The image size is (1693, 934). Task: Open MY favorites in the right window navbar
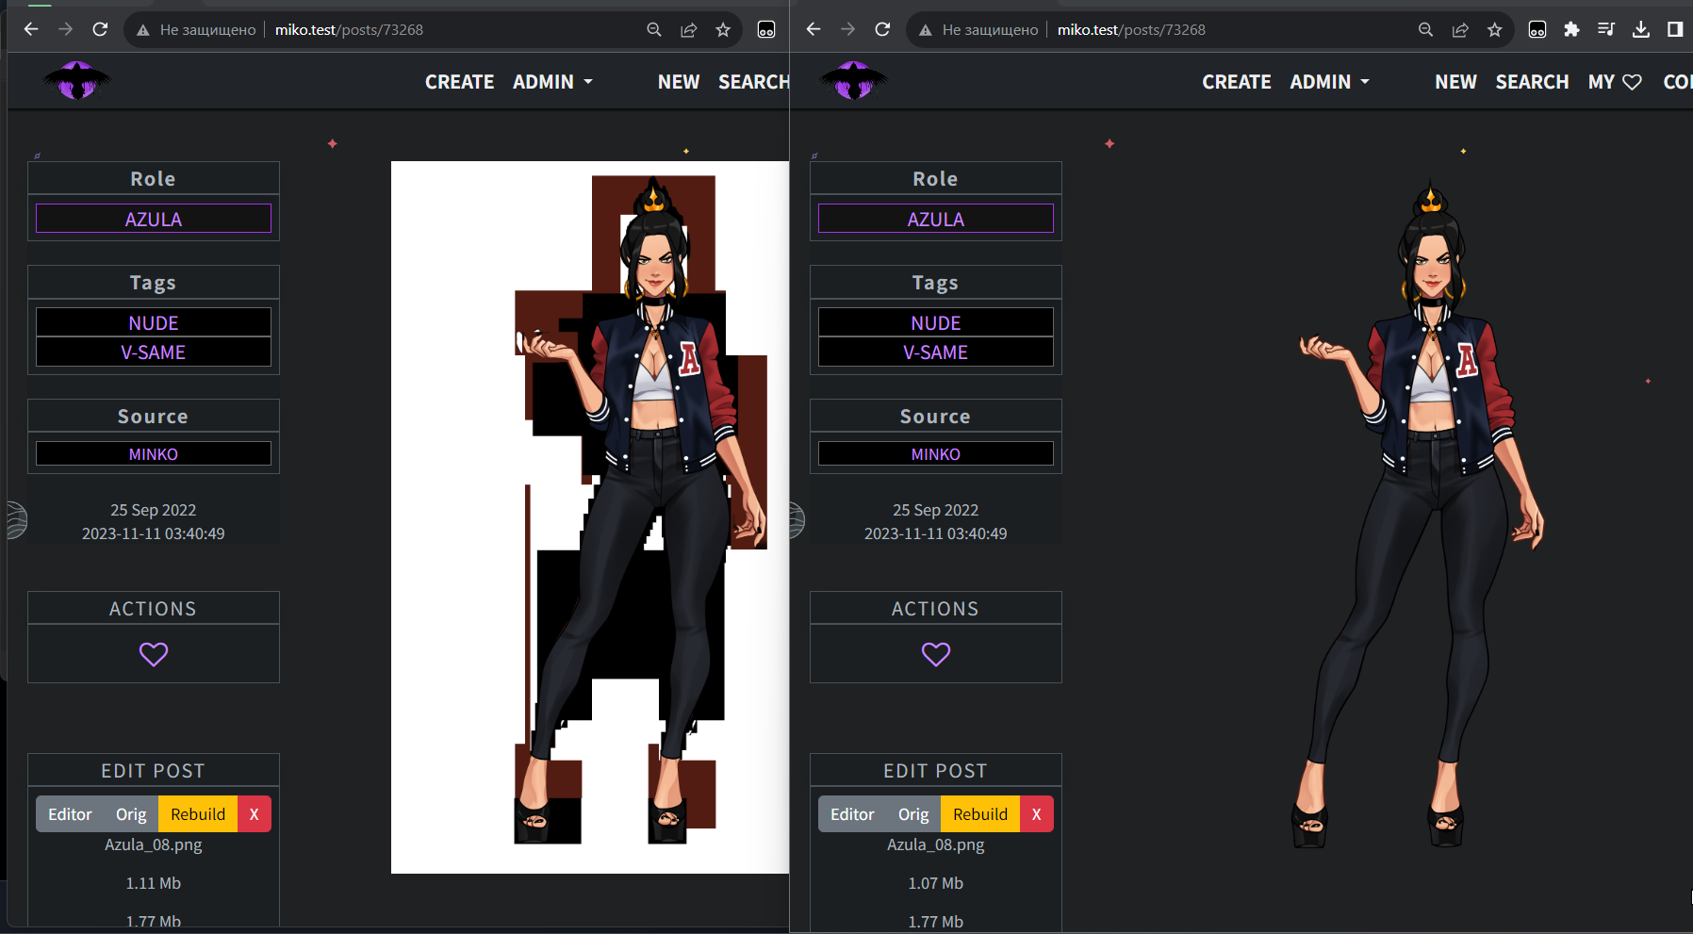[1615, 82]
